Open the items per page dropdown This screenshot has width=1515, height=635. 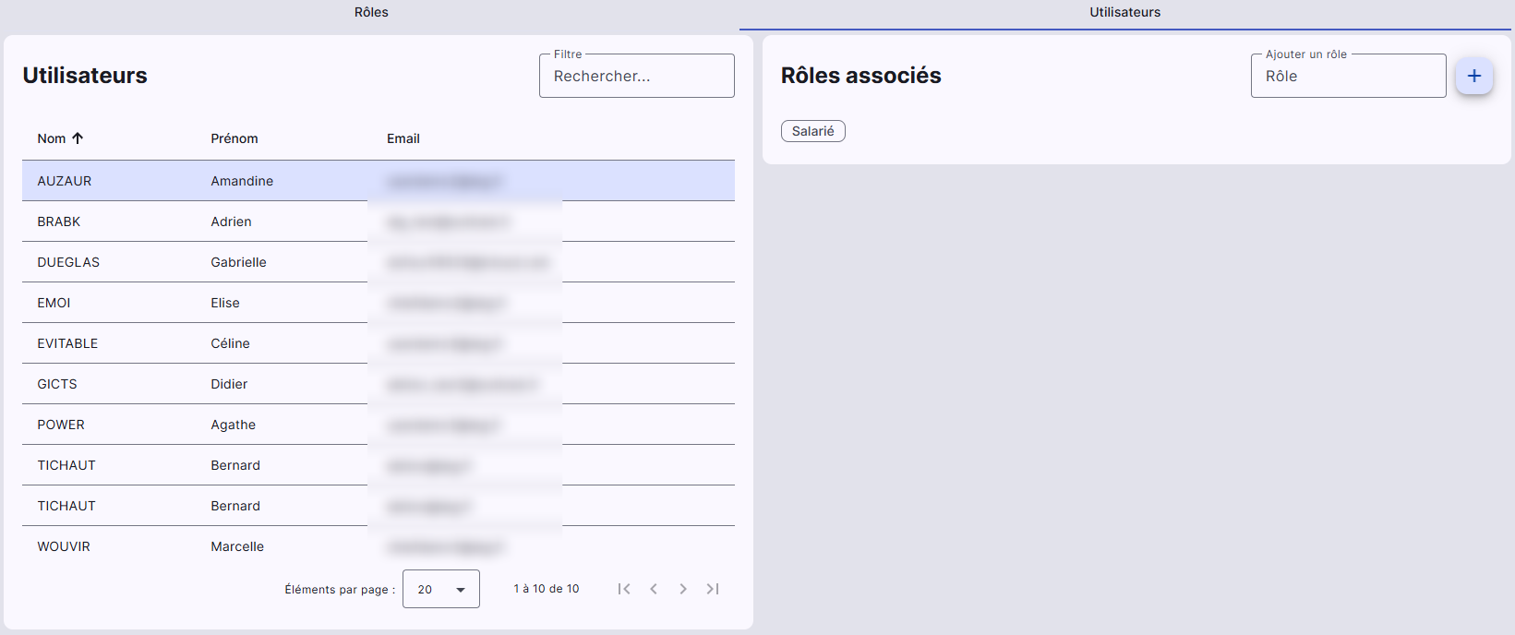pos(440,589)
